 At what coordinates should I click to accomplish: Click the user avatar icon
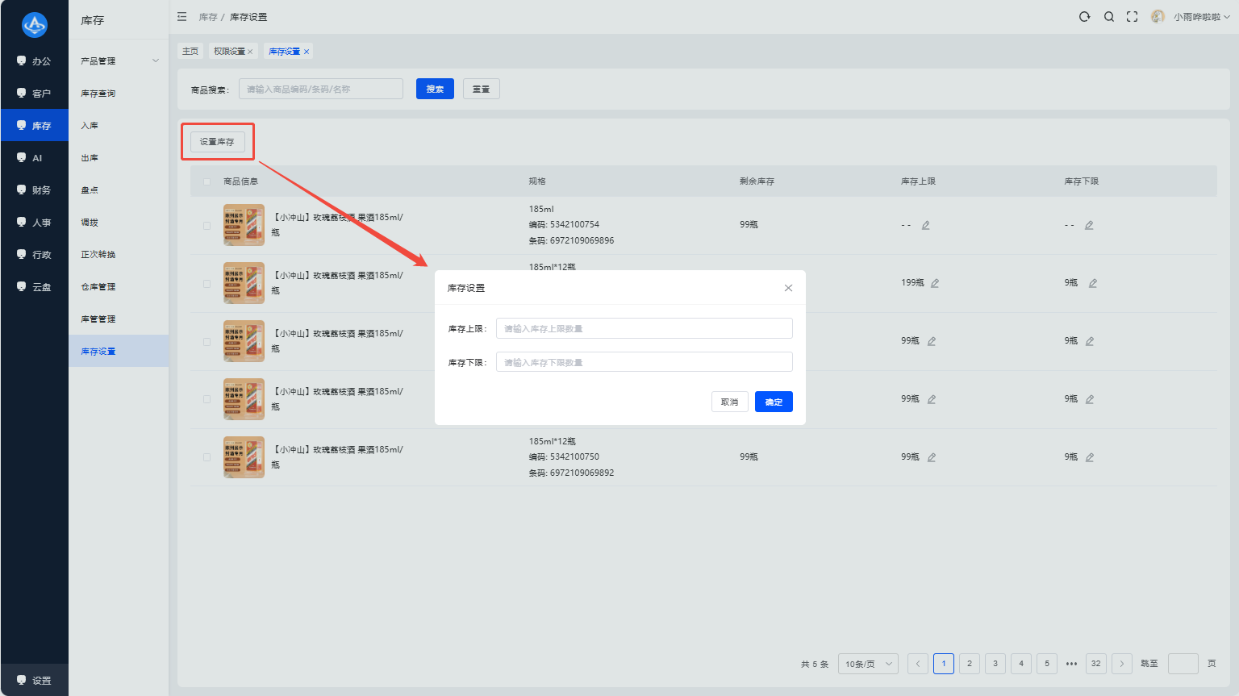1158,17
